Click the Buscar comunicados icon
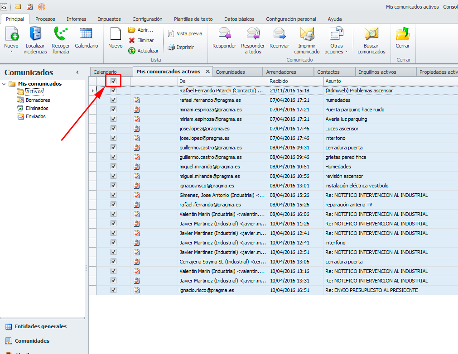This screenshot has width=458, height=354. pyautogui.click(x=371, y=34)
